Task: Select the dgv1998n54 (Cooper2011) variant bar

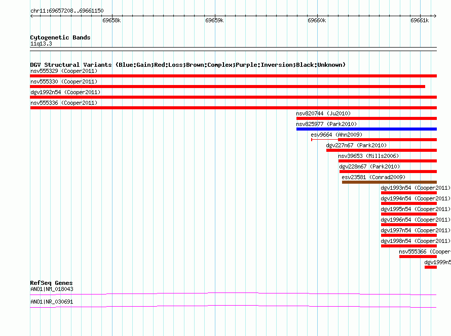Action: point(409,246)
